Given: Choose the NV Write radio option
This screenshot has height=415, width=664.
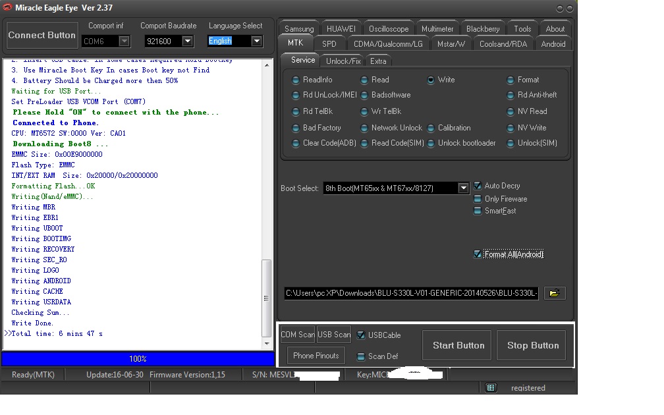Looking at the screenshot, I should pyautogui.click(x=511, y=128).
